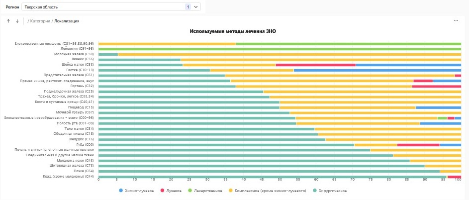Click the drill down arrow icon
The width and height of the screenshot is (469, 200).
tap(17, 21)
